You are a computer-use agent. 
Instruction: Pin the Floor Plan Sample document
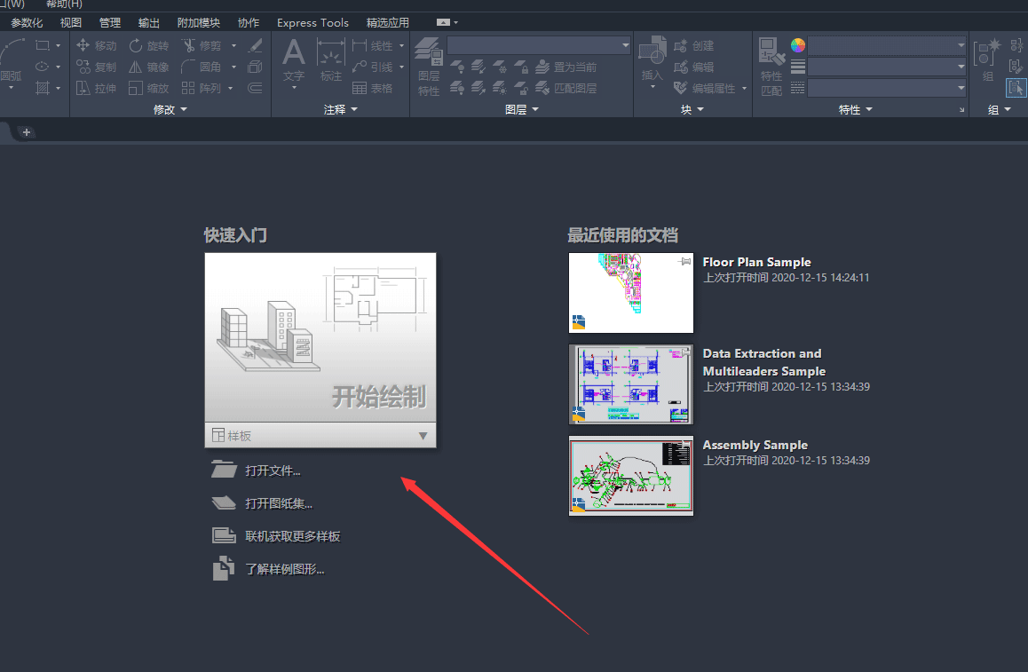tap(684, 262)
